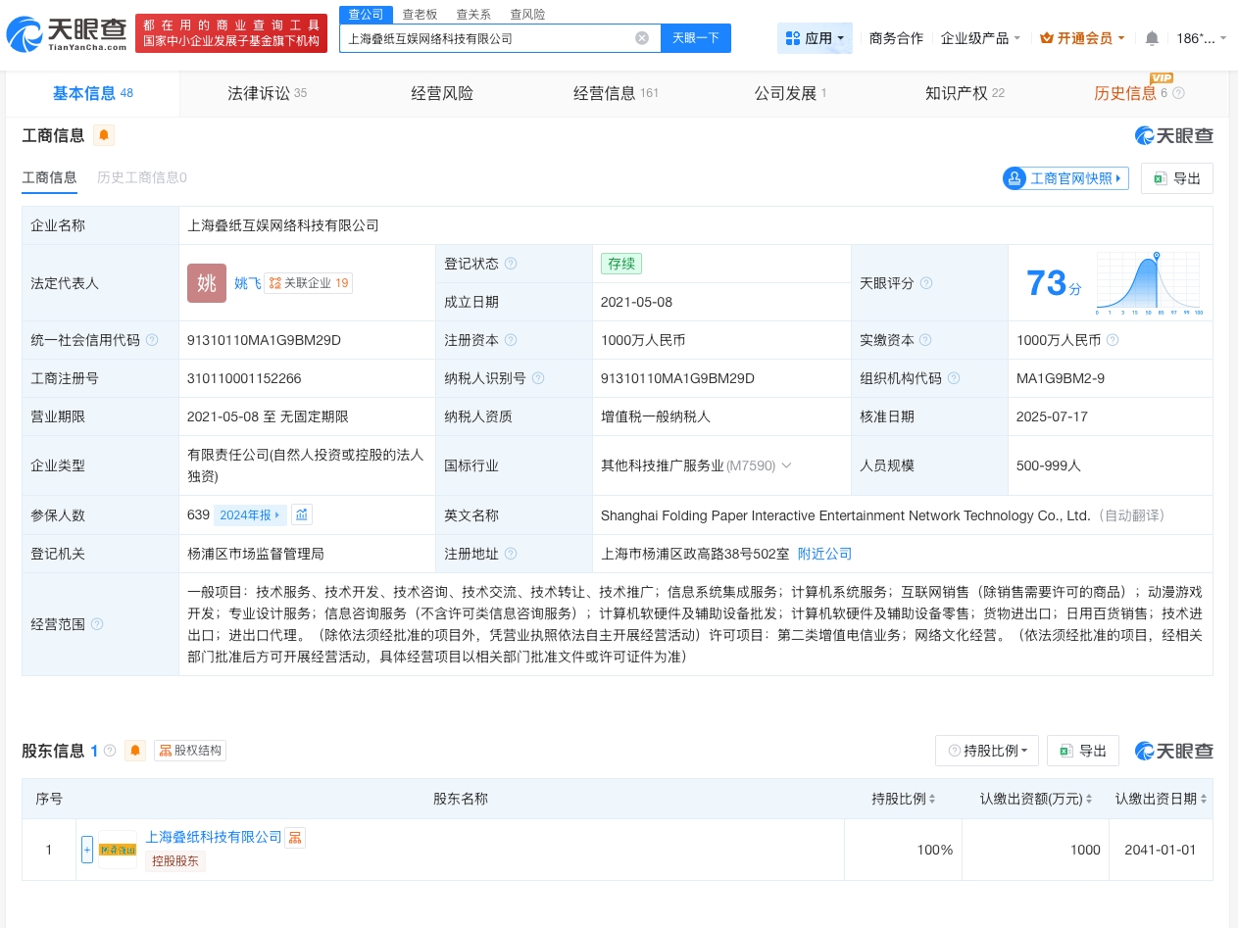Image resolution: width=1238 pixels, height=928 pixels.
Task: Switch to 查老板 search tab
Action: (x=420, y=14)
